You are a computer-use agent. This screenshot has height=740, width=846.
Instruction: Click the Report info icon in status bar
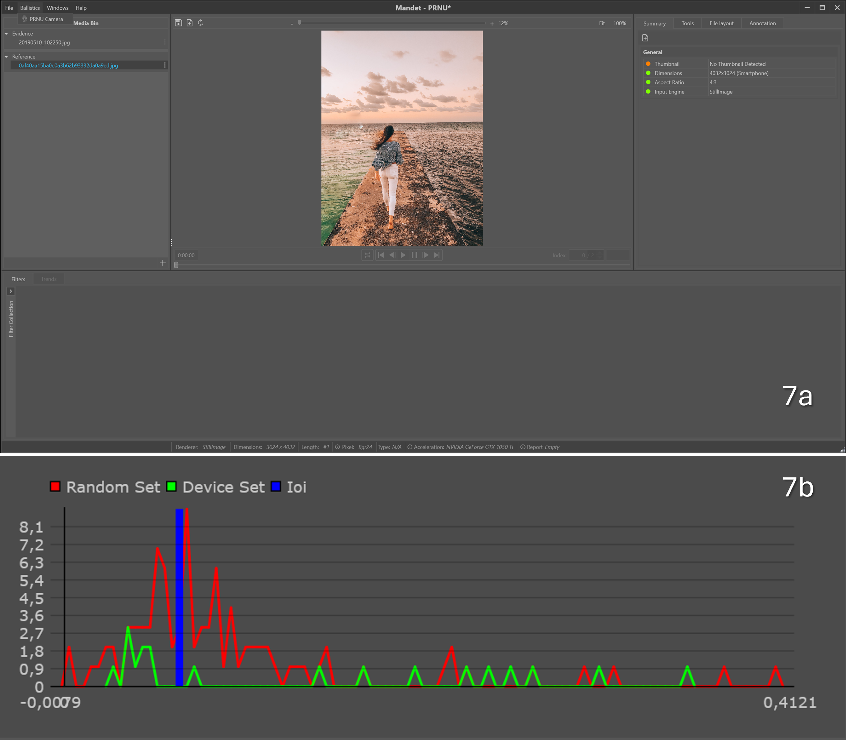click(x=523, y=447)
